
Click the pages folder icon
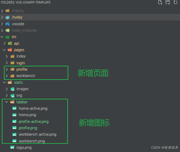(10, 50)
